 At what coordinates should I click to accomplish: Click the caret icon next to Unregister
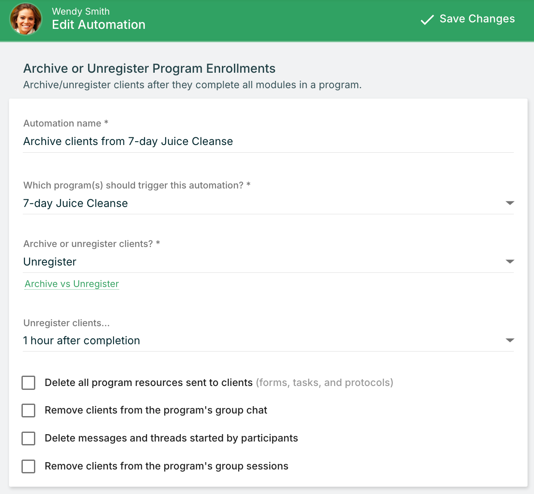pyautogui.click(x=509, y=262)
